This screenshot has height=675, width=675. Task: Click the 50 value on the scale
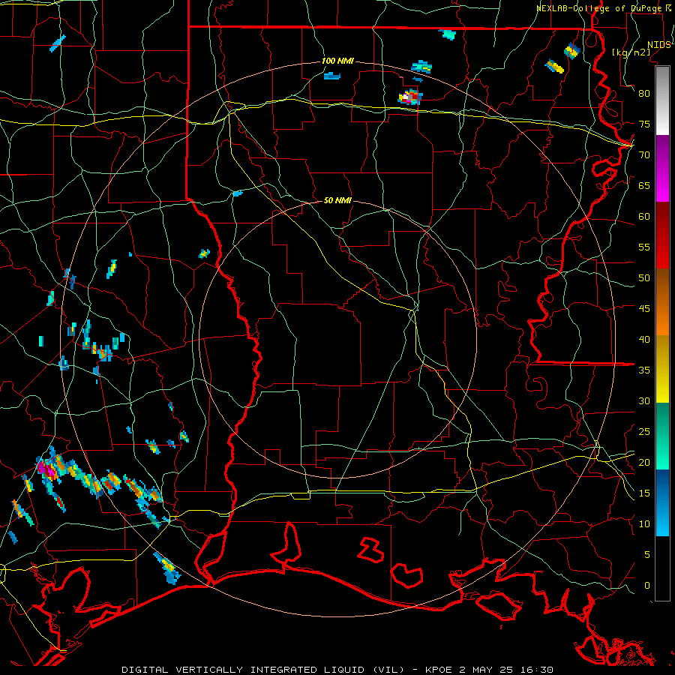pos(644,278)
